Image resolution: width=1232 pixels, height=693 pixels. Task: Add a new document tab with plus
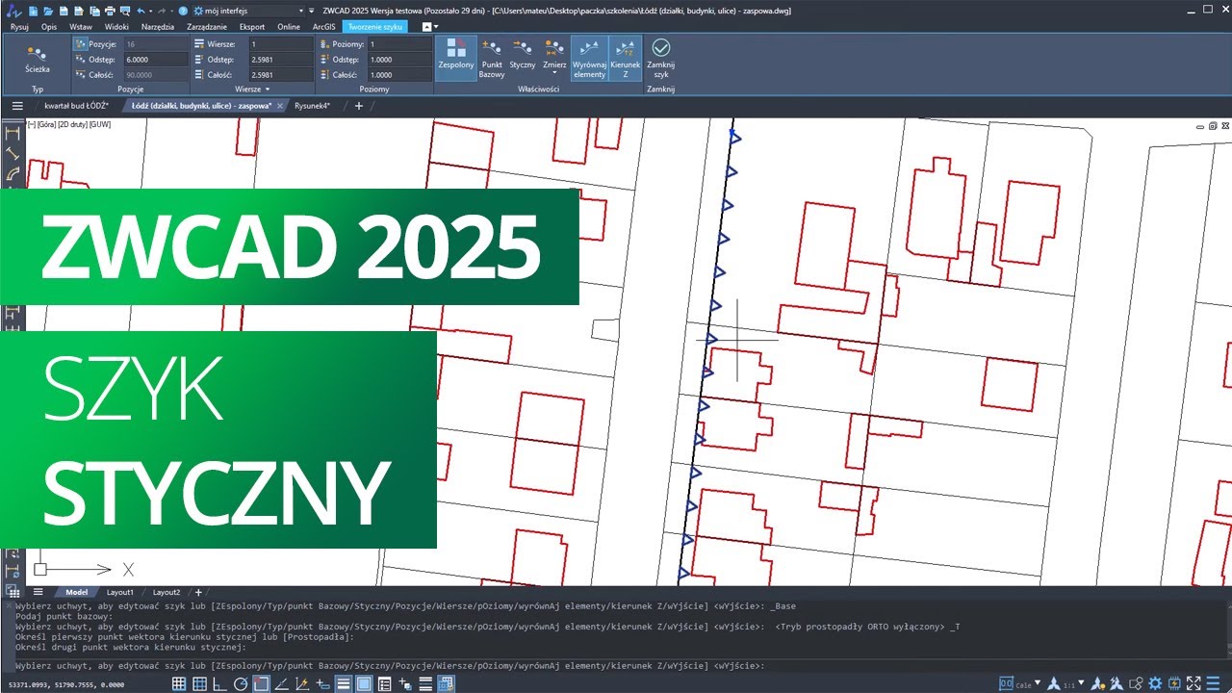click(359, 106)
